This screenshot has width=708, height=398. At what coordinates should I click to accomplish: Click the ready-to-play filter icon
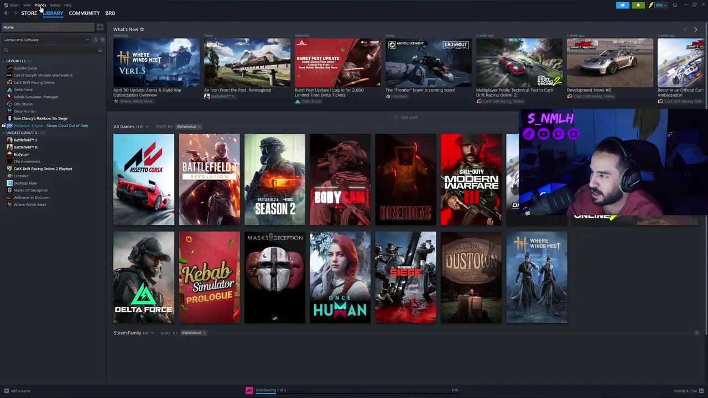coord(102,40)
